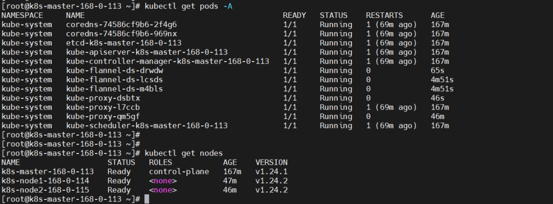Click the 'kubectl get nodes' command text

click(184, 153)
